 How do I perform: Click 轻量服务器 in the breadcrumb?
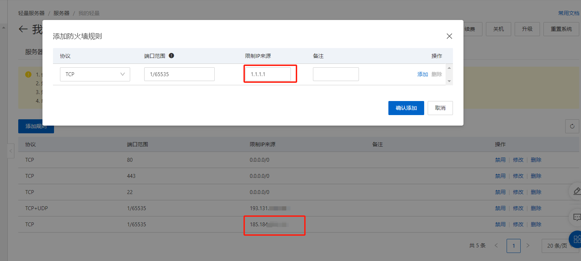[x=32, y=13]
